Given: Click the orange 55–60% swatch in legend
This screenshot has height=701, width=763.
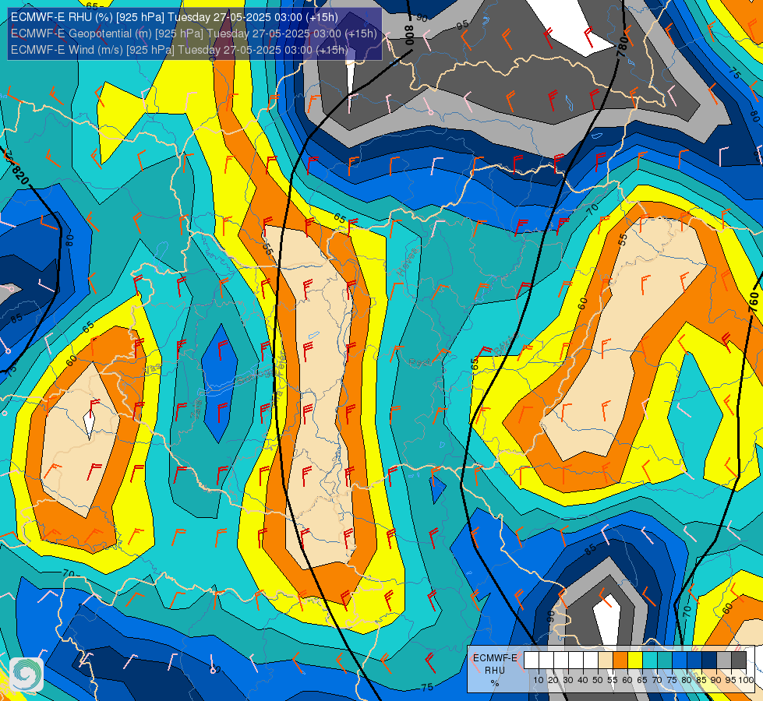Looking at the screenshot, I should pos(620,660).
